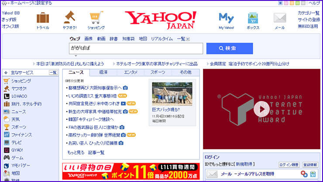Select 地図 search type
This screenshot has height=182, width=323.
pos(143,39)
